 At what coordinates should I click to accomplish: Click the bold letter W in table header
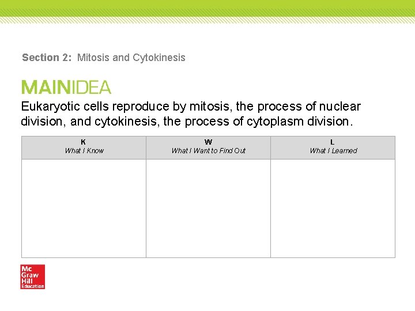208,142
